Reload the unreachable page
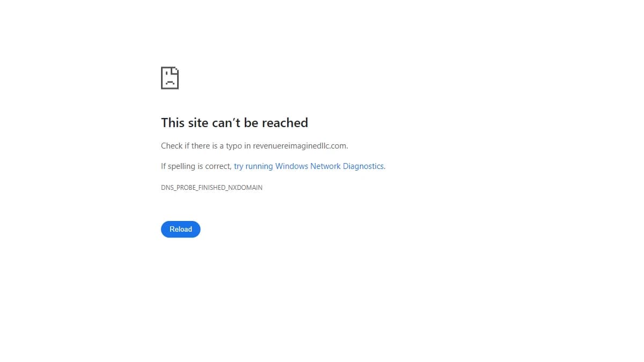Screen dimensions: 644x362 click(181, 229)
